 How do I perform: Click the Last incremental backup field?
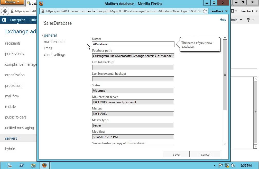(x=133, y=79)
